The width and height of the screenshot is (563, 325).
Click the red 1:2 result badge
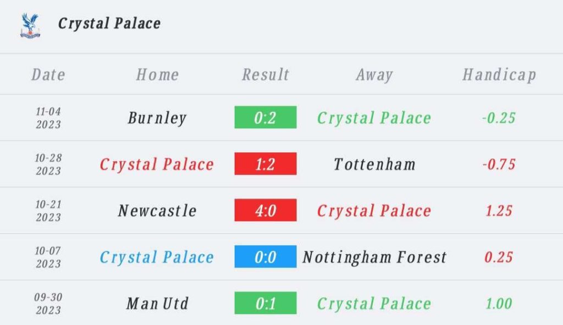pyautogui.click(x=266, y=164)
